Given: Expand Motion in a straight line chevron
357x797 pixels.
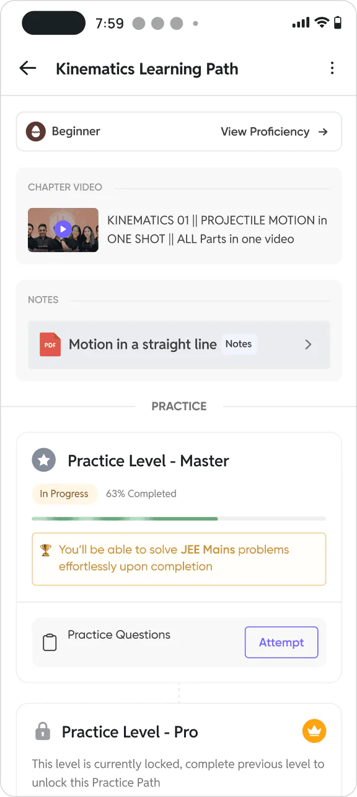Looking at the screenshot, I should coord(308,344).
